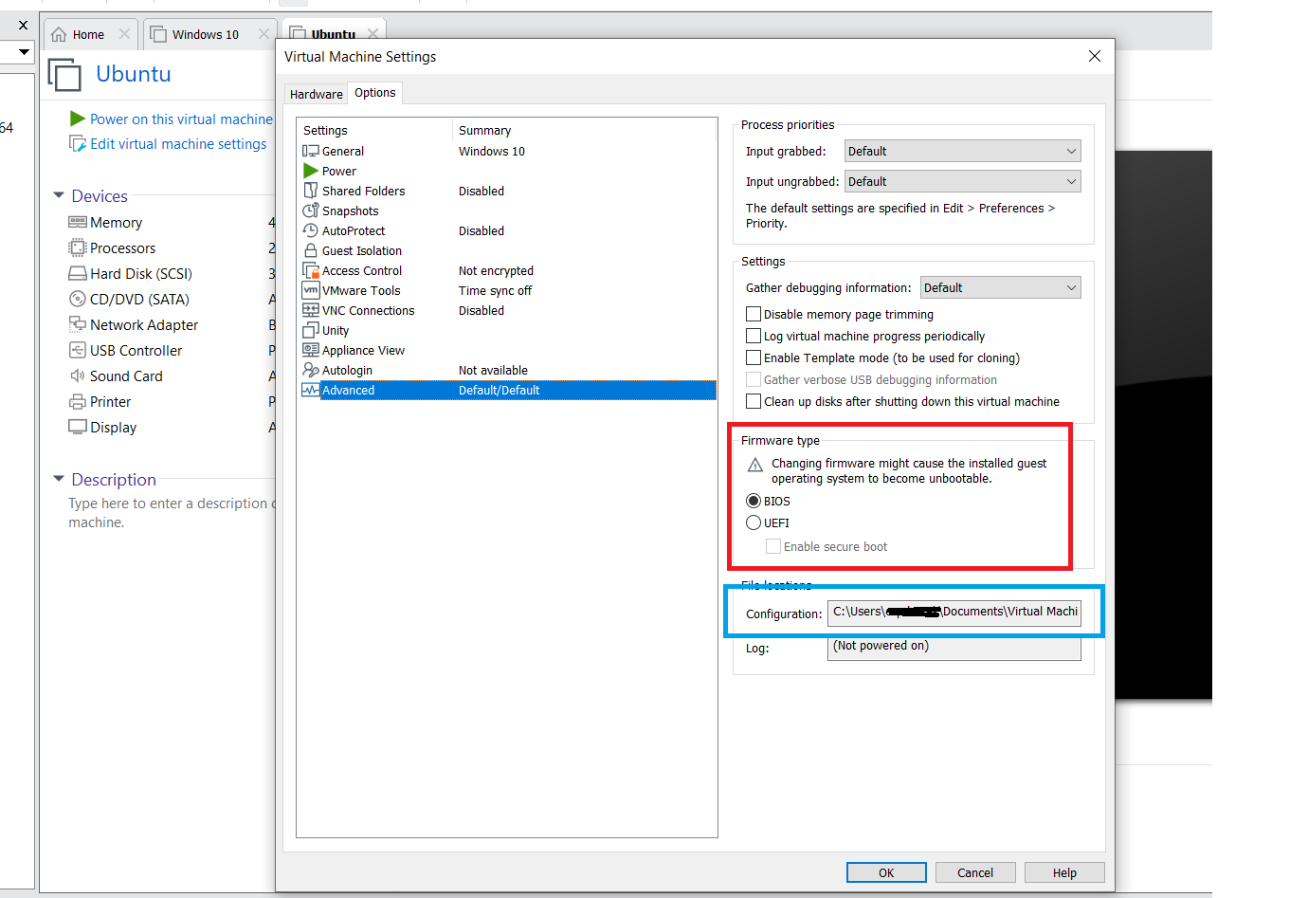The height and width of the screenshot is (898, 1308).
Task: Click the Access Control icon
Action: (x=310, y=270)
